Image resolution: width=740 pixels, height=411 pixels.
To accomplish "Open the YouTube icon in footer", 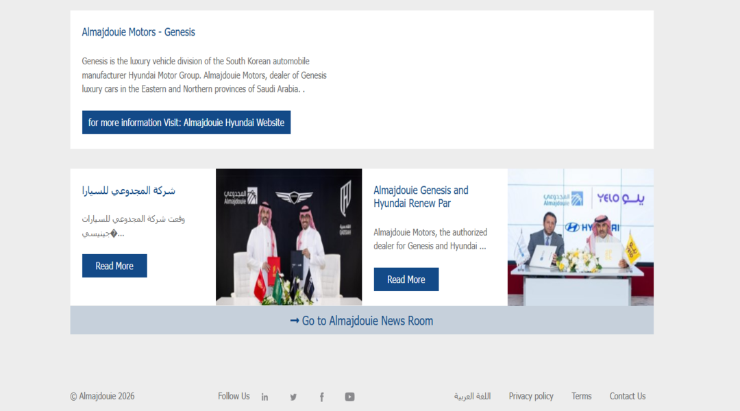I will 349,397.
